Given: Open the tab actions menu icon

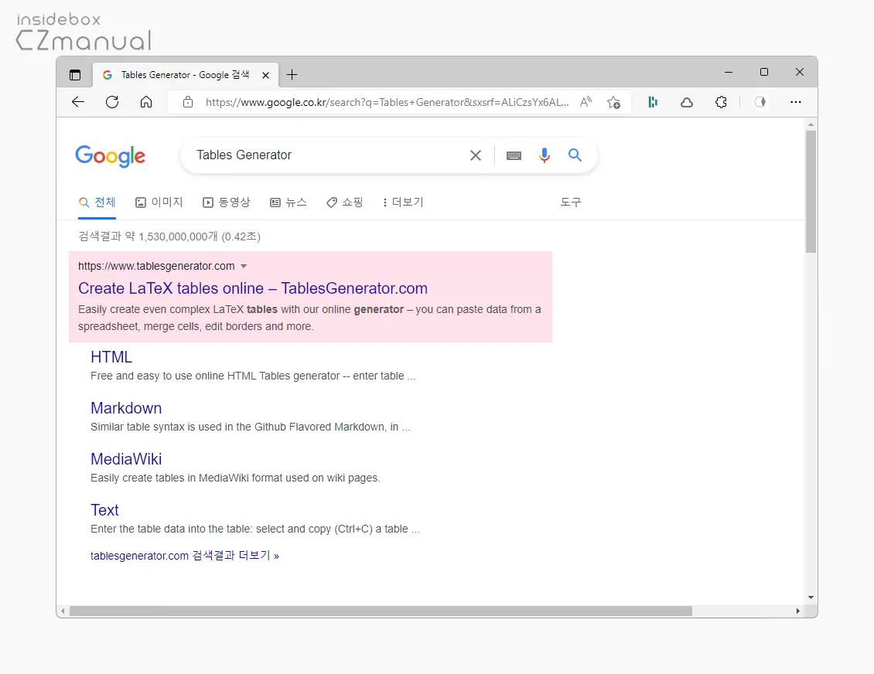Looking at the screenshot, I should click(x=75, y=75).
